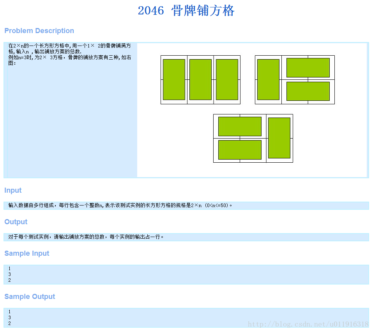Click the sample input value '2'

9,280
